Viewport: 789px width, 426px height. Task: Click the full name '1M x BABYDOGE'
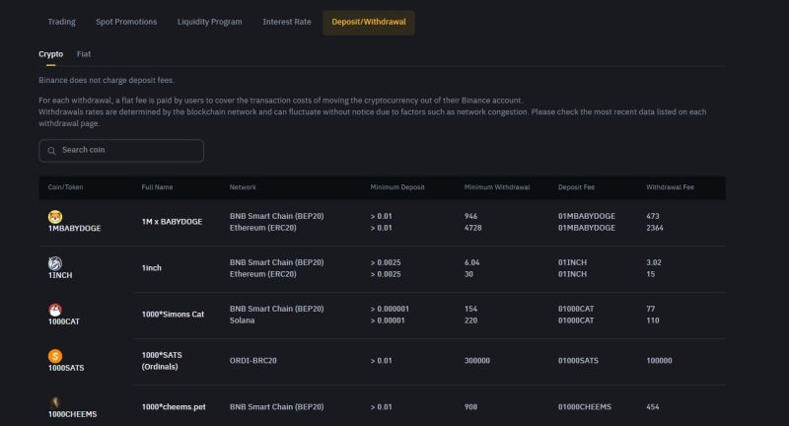(x=172, y=222)
